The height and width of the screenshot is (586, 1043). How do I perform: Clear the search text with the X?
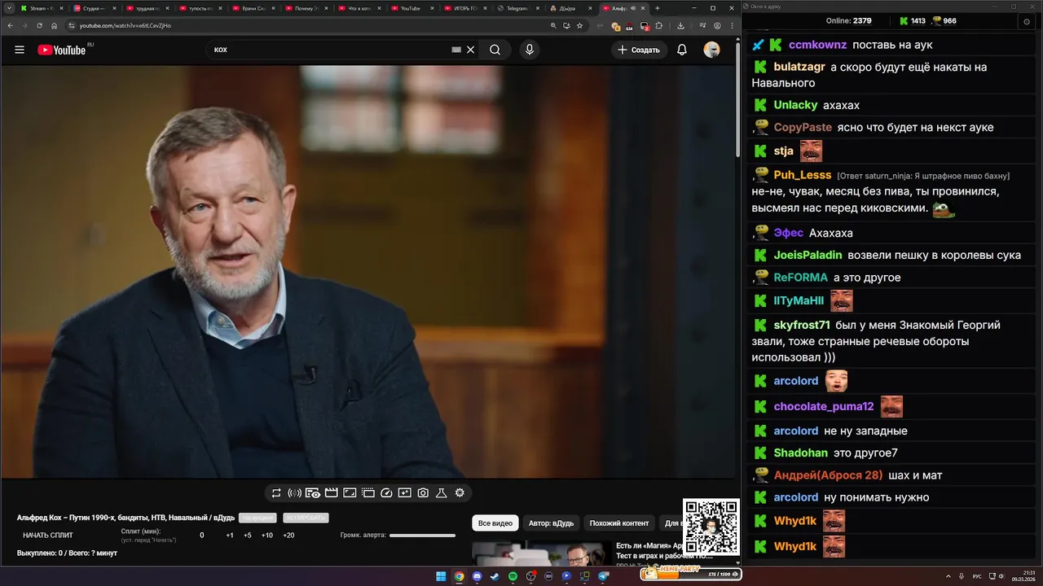tap(470, 50)
